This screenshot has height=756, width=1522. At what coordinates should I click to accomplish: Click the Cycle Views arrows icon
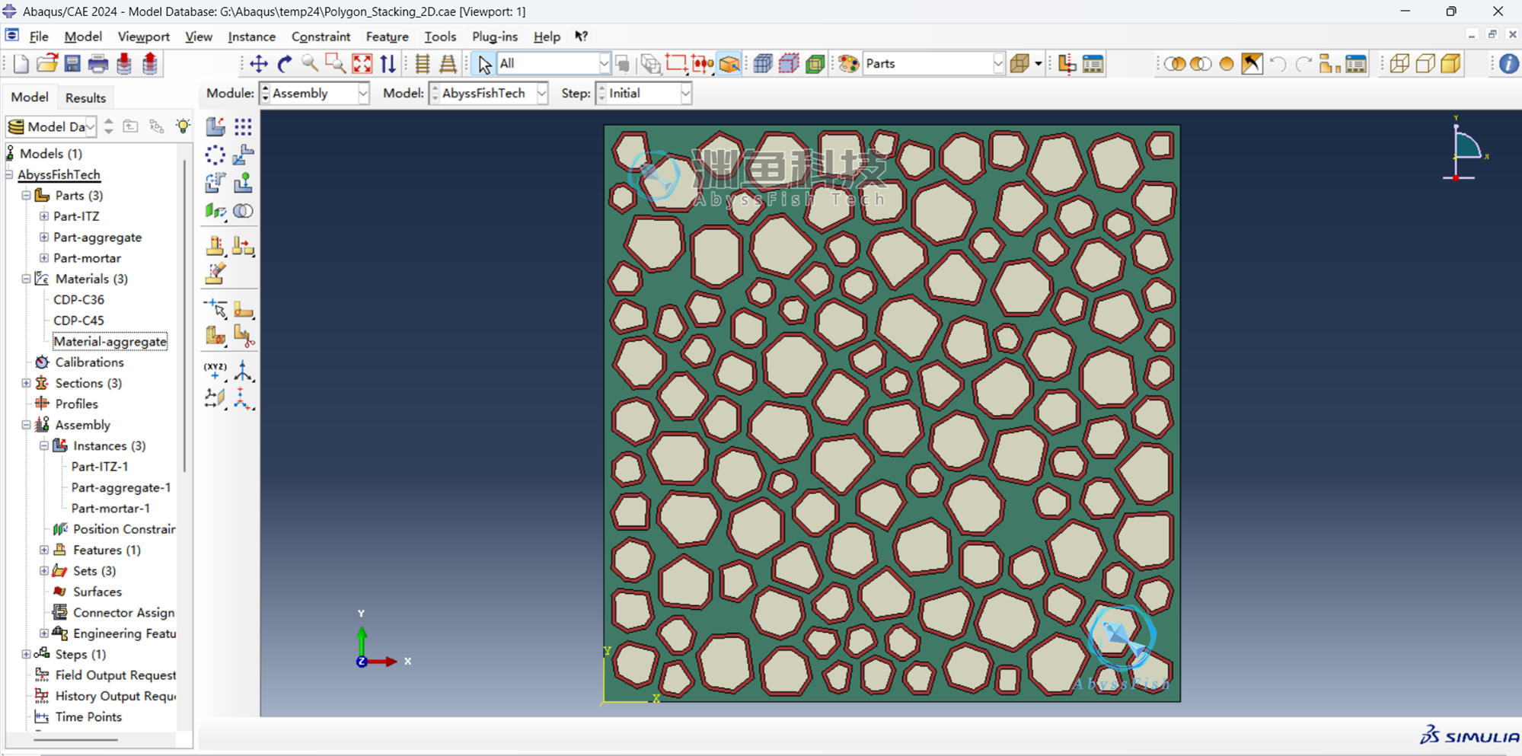(388, 64)
